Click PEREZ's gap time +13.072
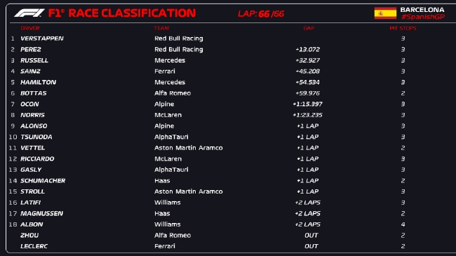 (x=308, y=50)
